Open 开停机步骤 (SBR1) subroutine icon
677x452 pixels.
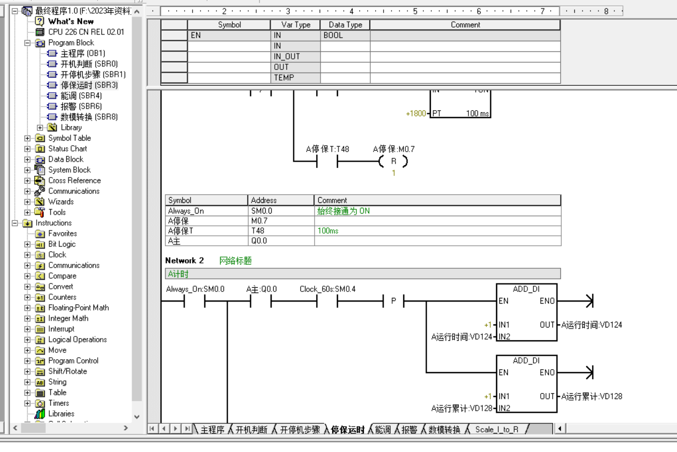coord(51,74)
